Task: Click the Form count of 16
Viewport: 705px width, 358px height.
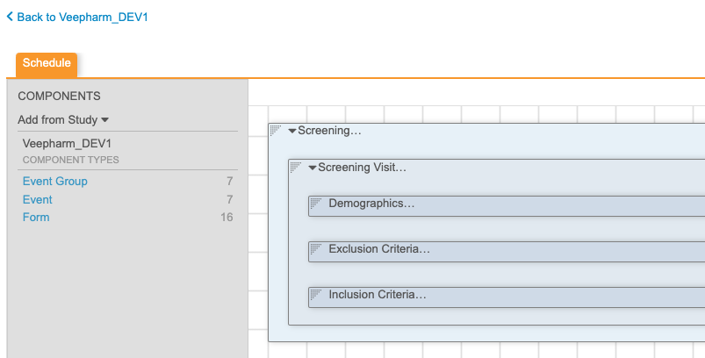Action: tap(227, 217)
